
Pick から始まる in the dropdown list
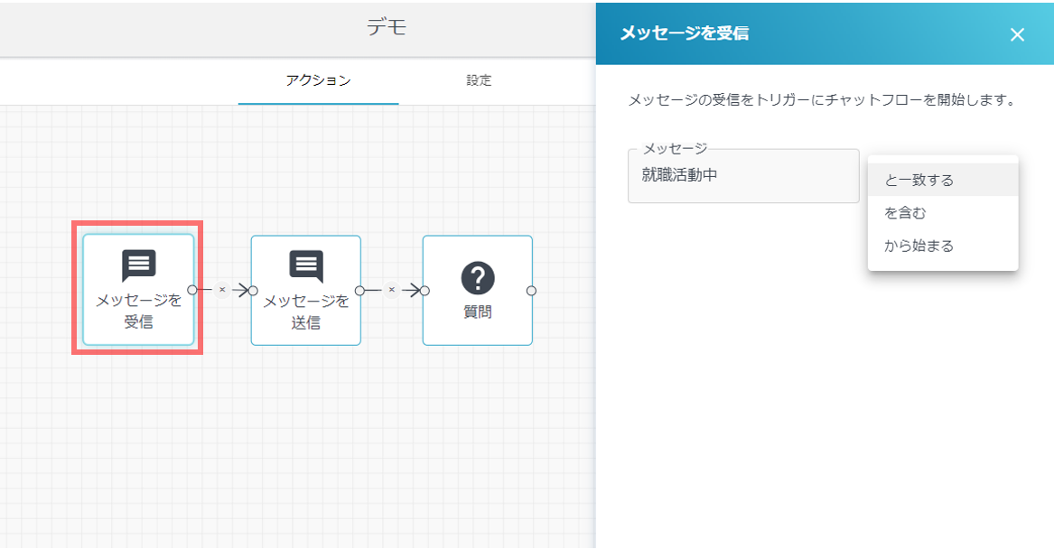coord(919,246)
